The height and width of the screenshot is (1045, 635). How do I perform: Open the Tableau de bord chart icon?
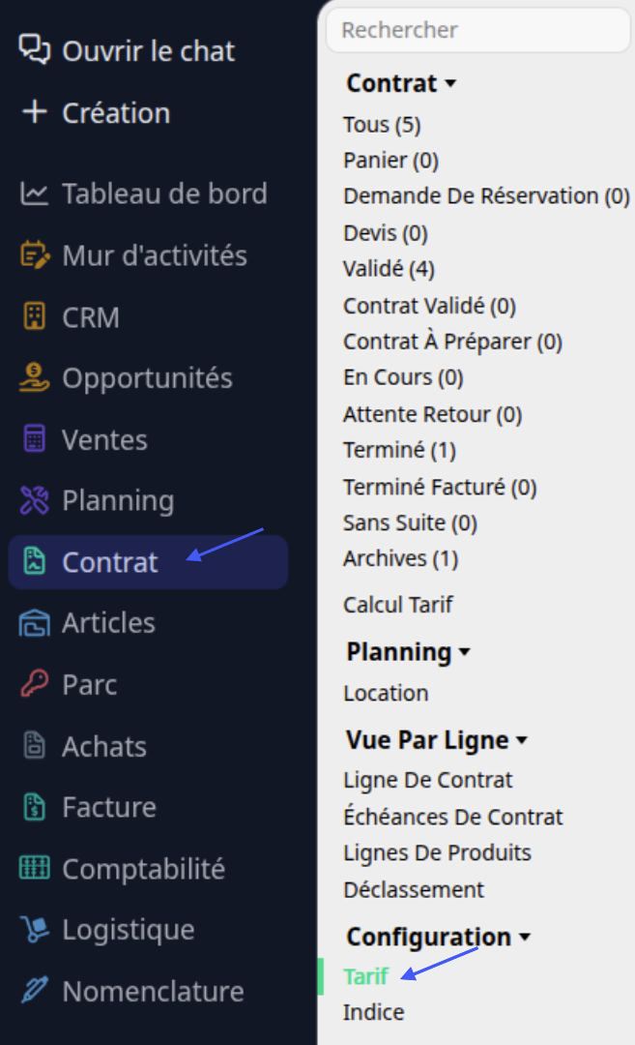(x=34, y=194)
